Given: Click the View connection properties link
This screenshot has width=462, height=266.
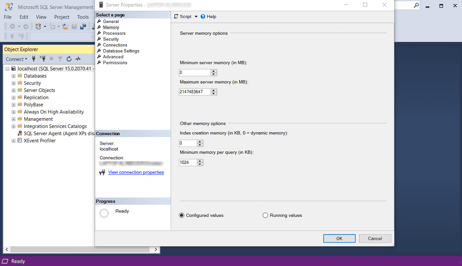Looking at the screenshot, I should pyautogui.click(x=136, y=172).
